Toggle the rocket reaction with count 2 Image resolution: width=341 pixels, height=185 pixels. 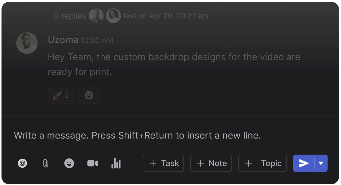coord(61,95)
